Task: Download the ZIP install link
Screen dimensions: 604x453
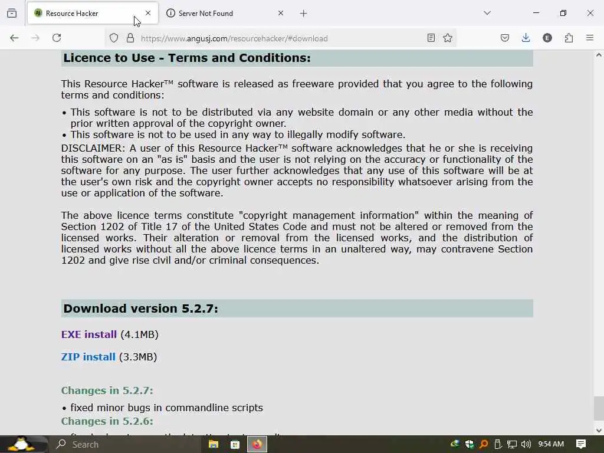Action: pyautogui.click(x=88, y=357)
